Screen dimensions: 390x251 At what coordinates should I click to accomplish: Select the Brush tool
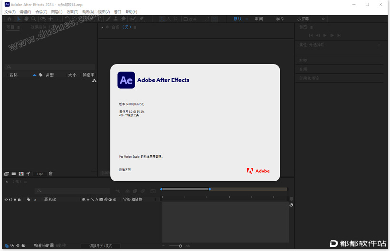(x=108, y=19)
